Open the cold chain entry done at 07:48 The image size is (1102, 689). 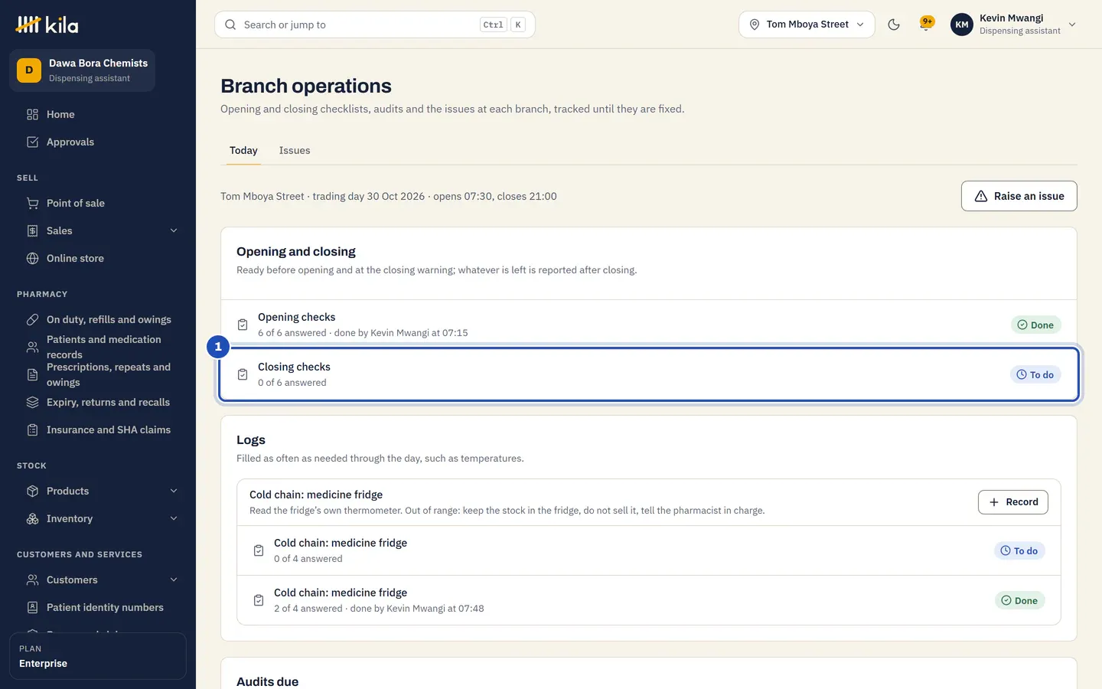pos(649,600)
